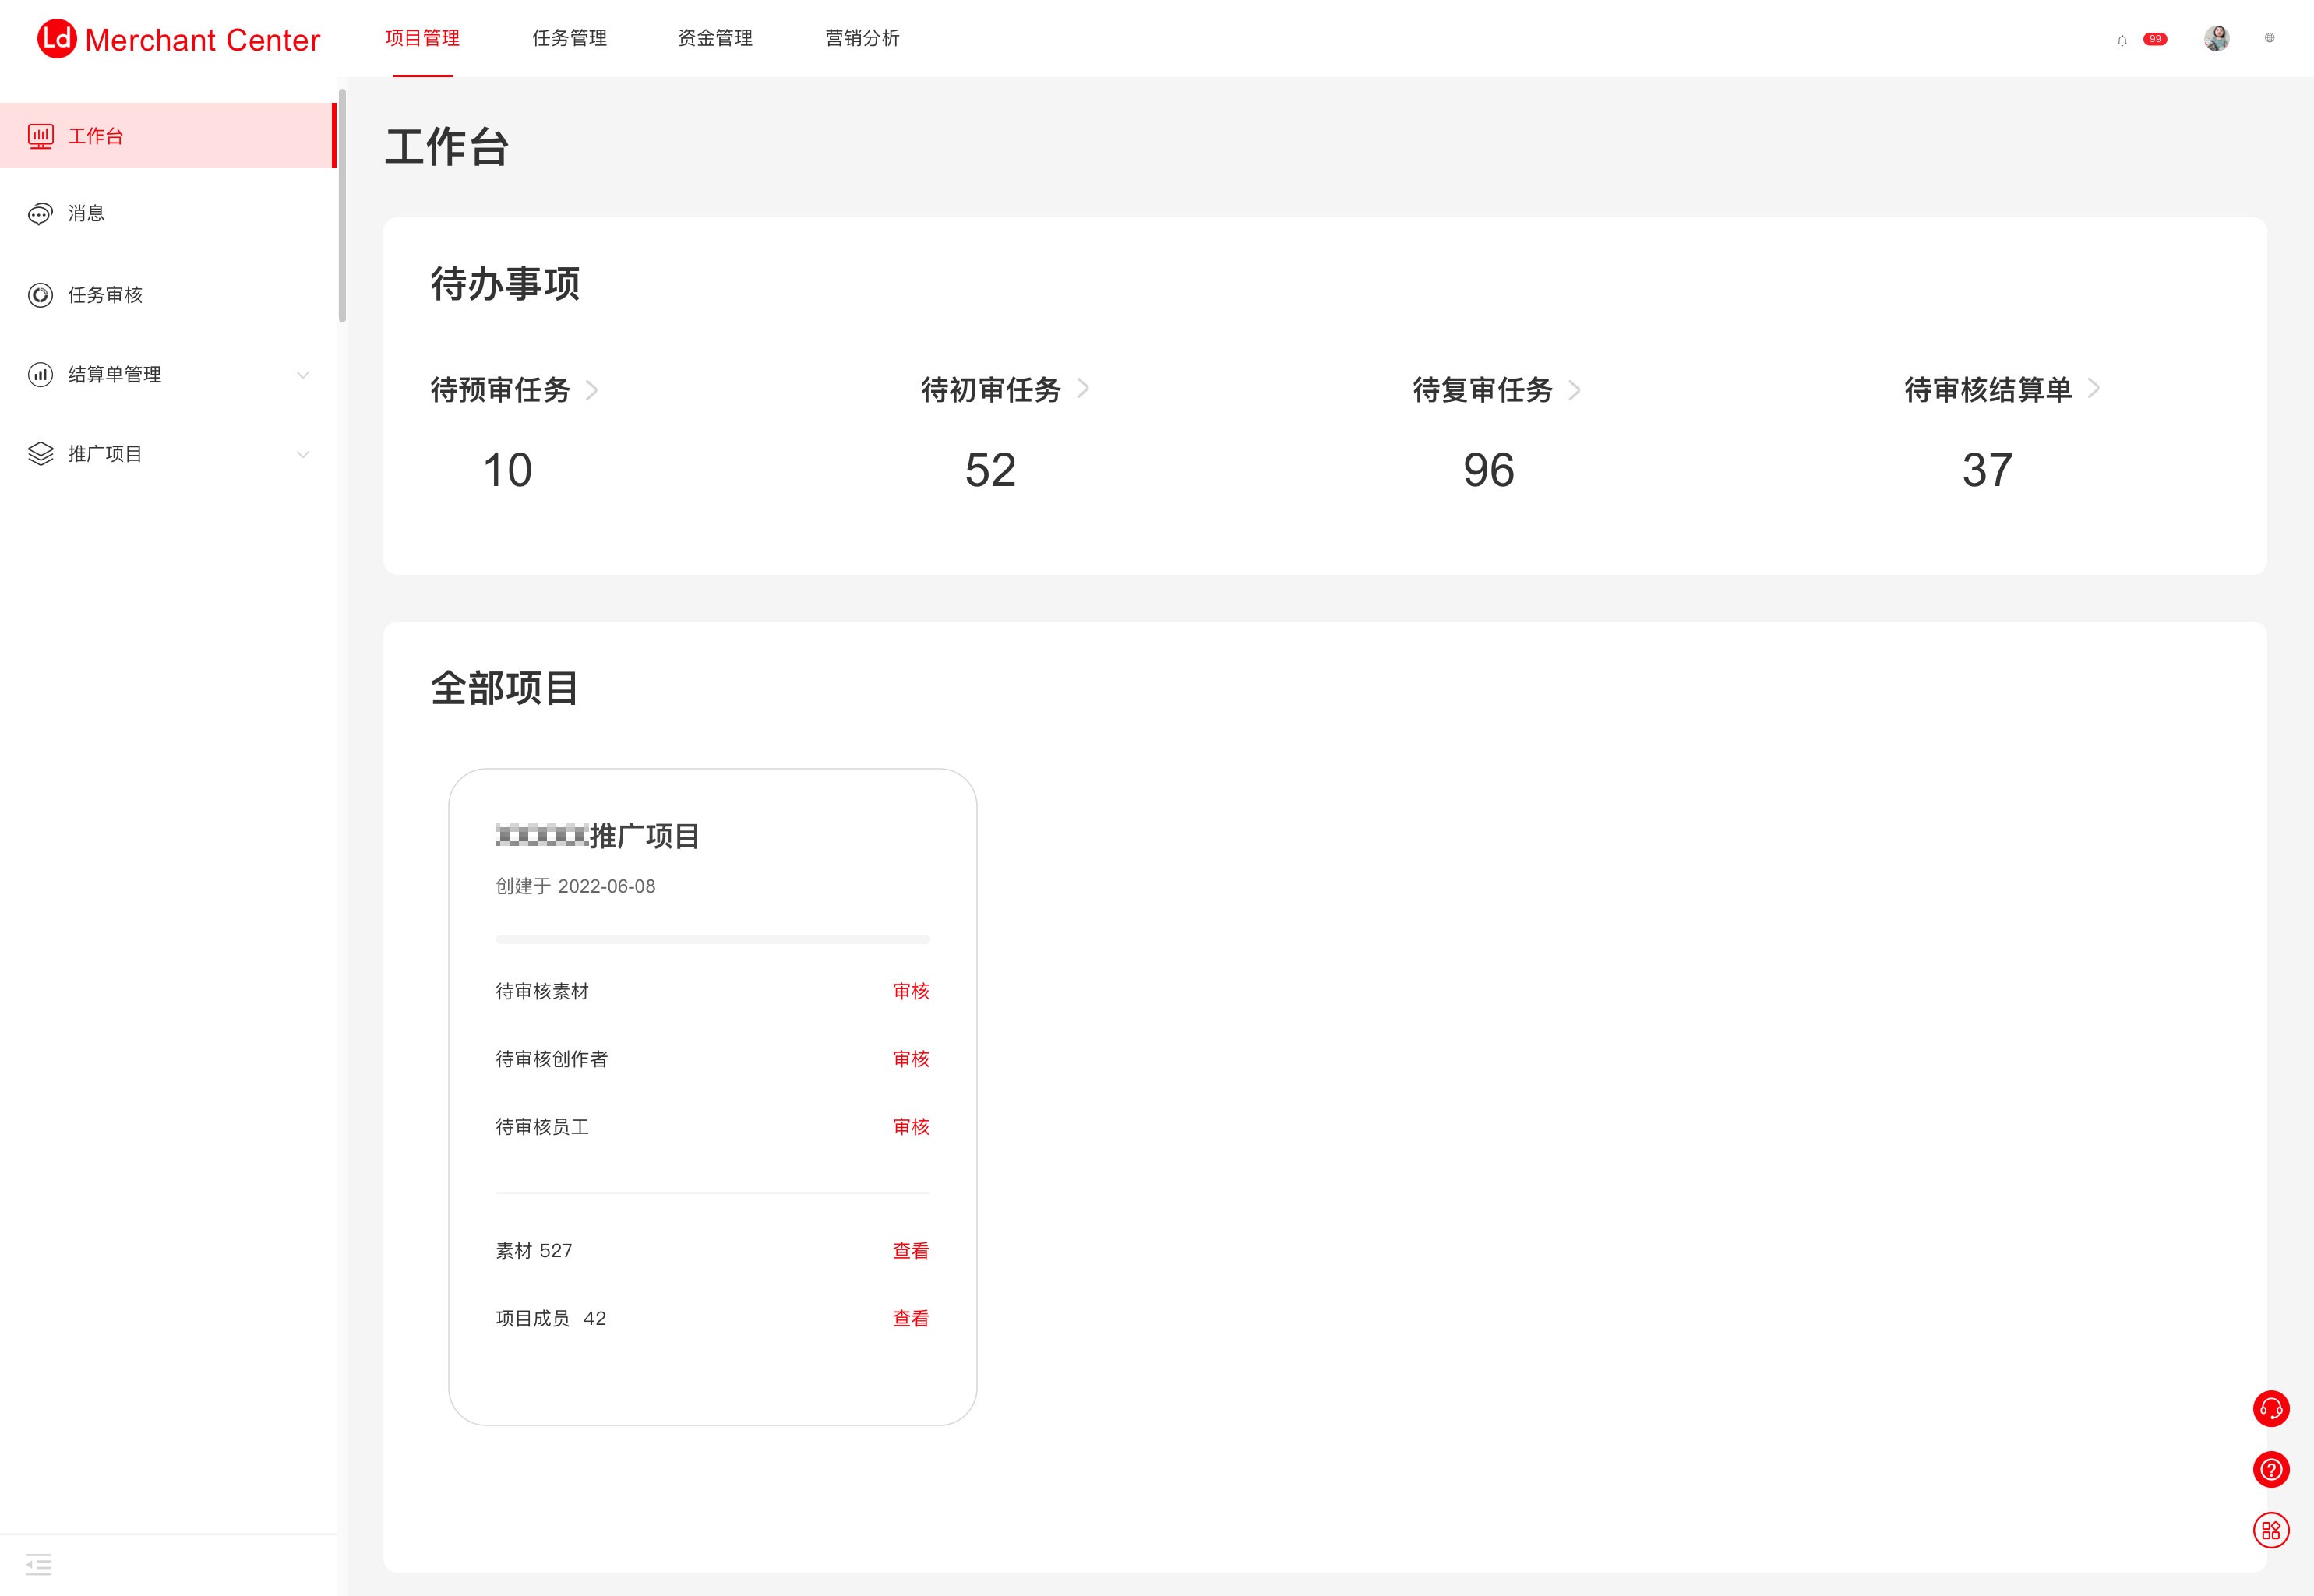2314x1596 pixels.
Task: Click the Merchant Center logo
Action: (x=178, y=39)
